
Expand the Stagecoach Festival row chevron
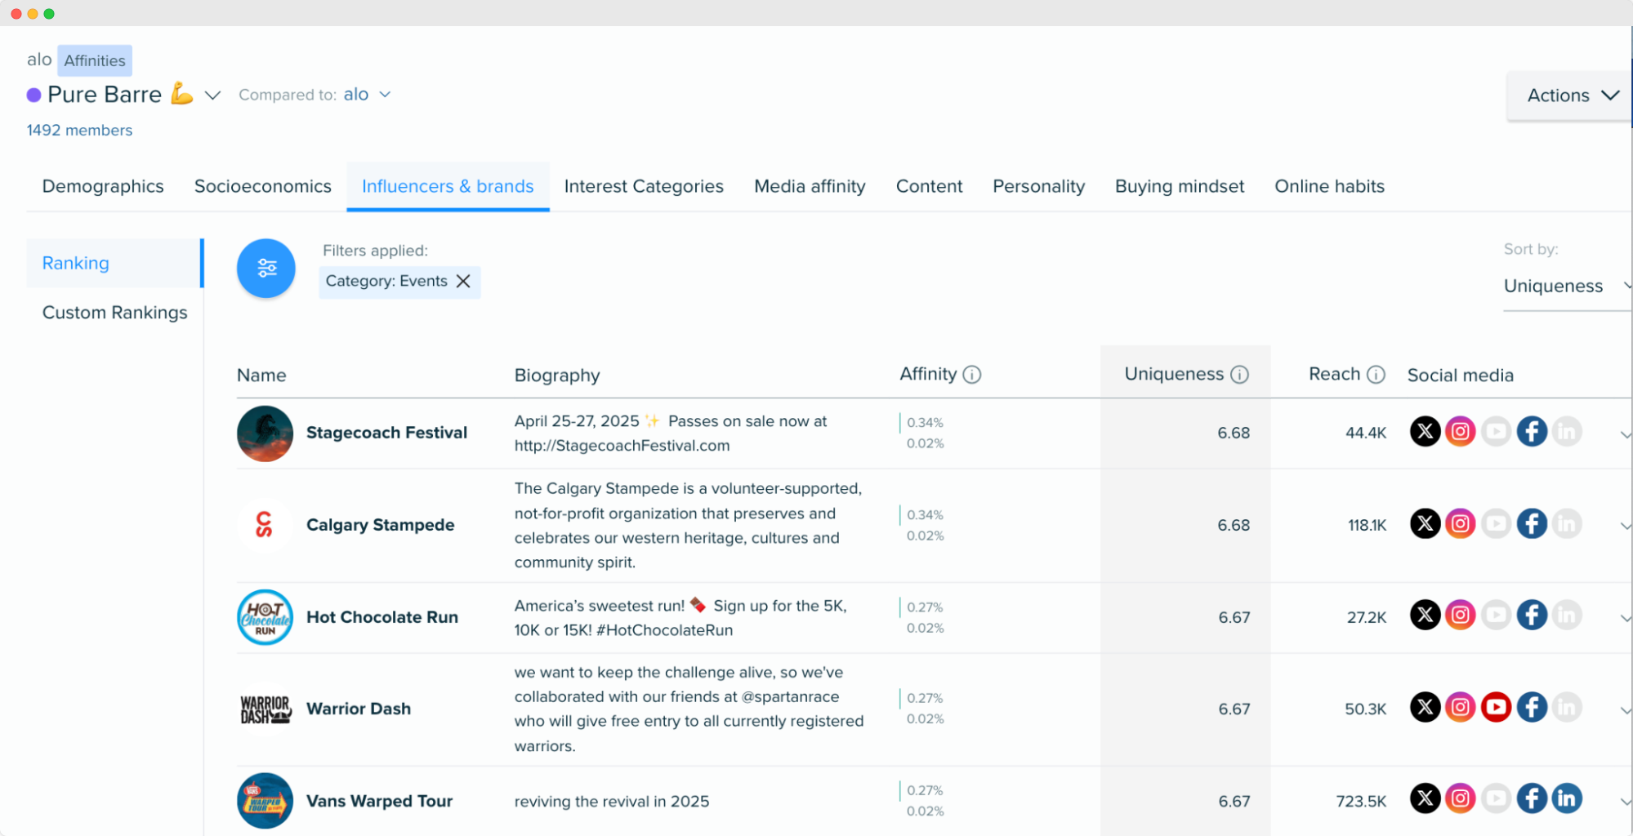[x=1625, y=434]
